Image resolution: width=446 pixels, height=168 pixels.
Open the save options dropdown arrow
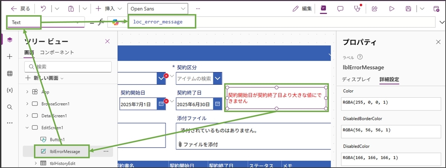point(422,8)
